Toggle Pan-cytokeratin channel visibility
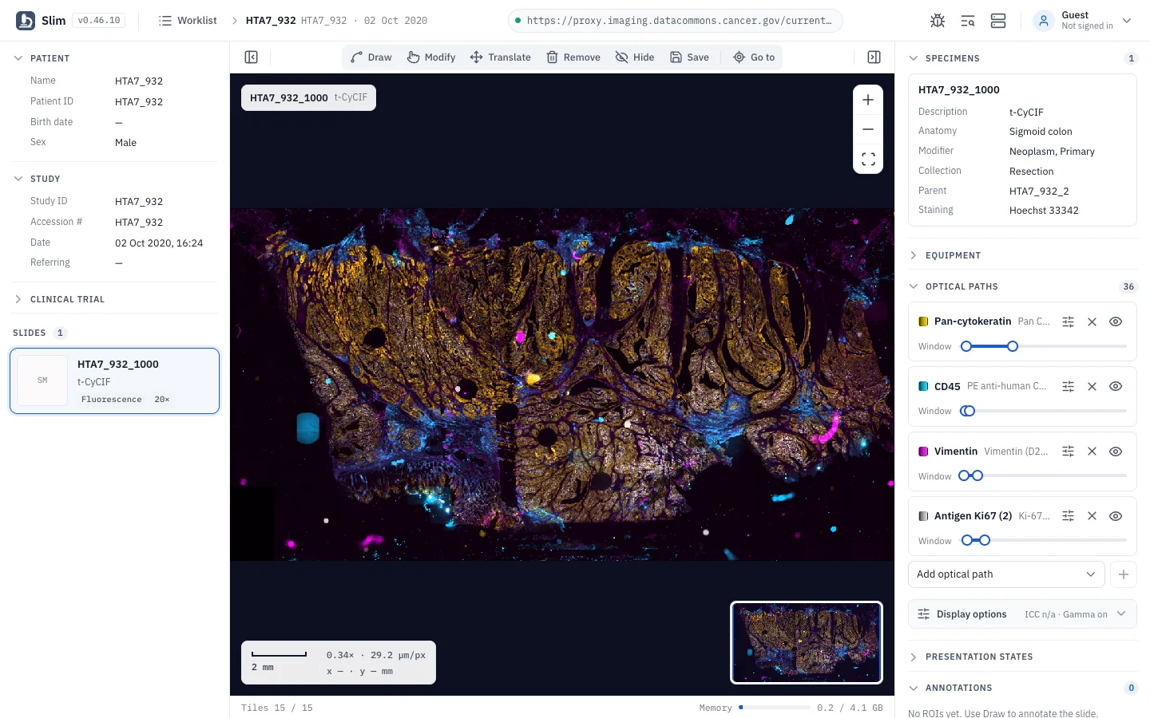The width and height of the screenshot is (1150, 718). 1116,322
